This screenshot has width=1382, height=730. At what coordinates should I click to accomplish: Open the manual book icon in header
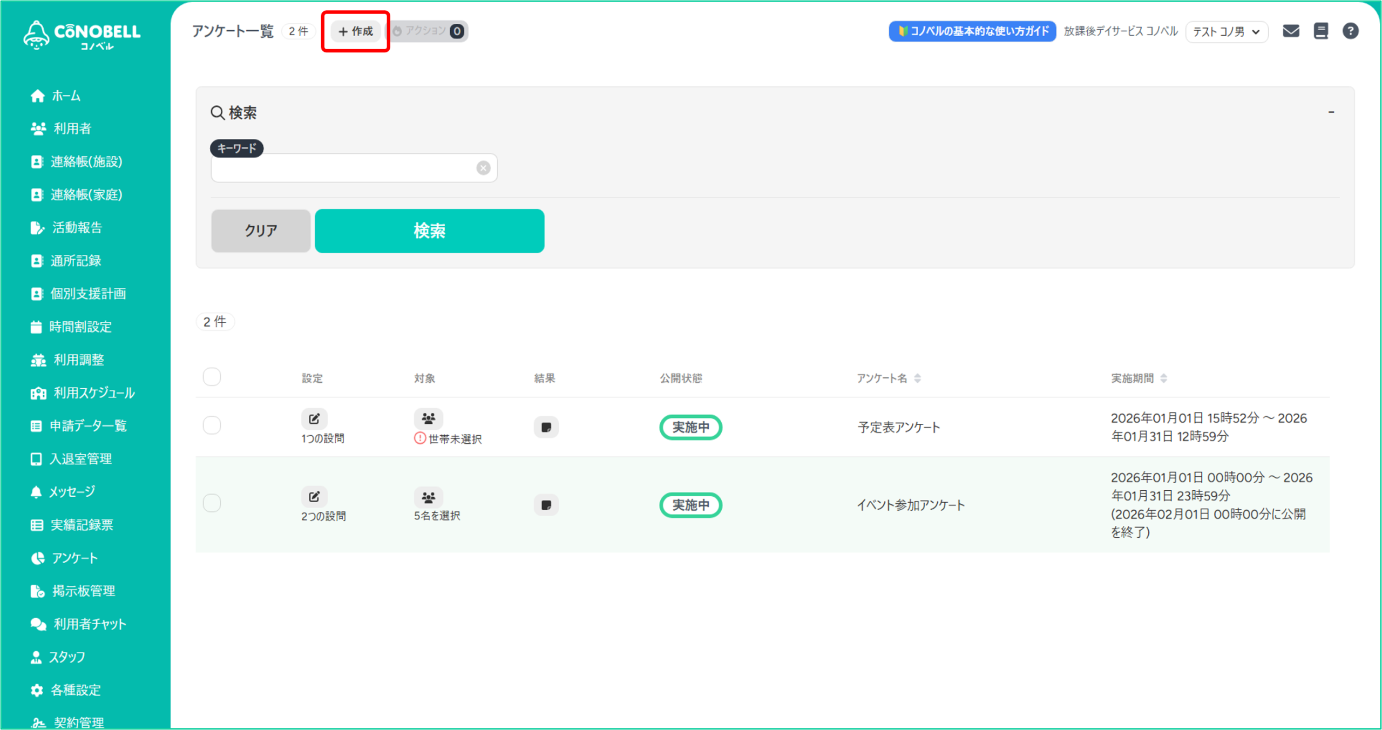pyautogui.click(x=1320, y=31)
